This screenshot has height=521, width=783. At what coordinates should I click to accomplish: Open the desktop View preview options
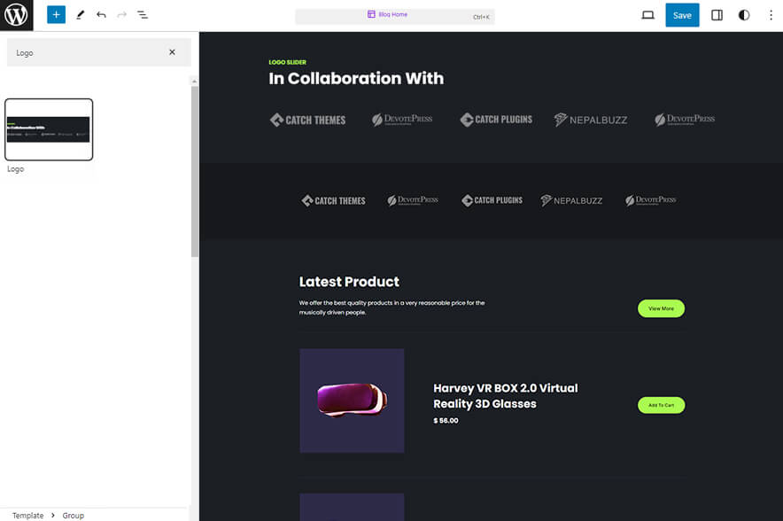point(647,15)
